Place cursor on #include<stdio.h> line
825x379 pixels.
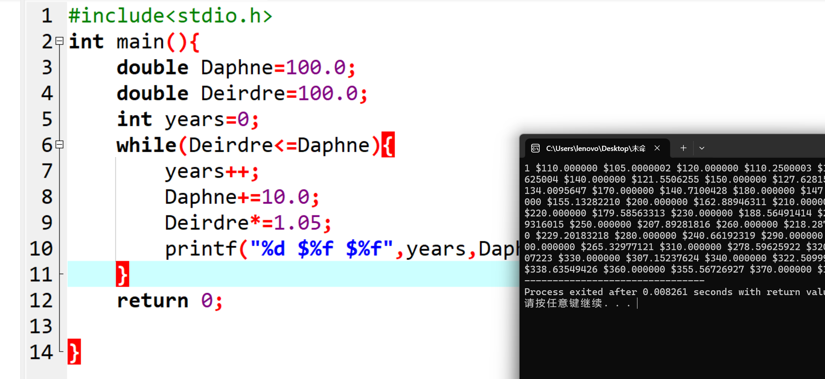coord(171,16)
